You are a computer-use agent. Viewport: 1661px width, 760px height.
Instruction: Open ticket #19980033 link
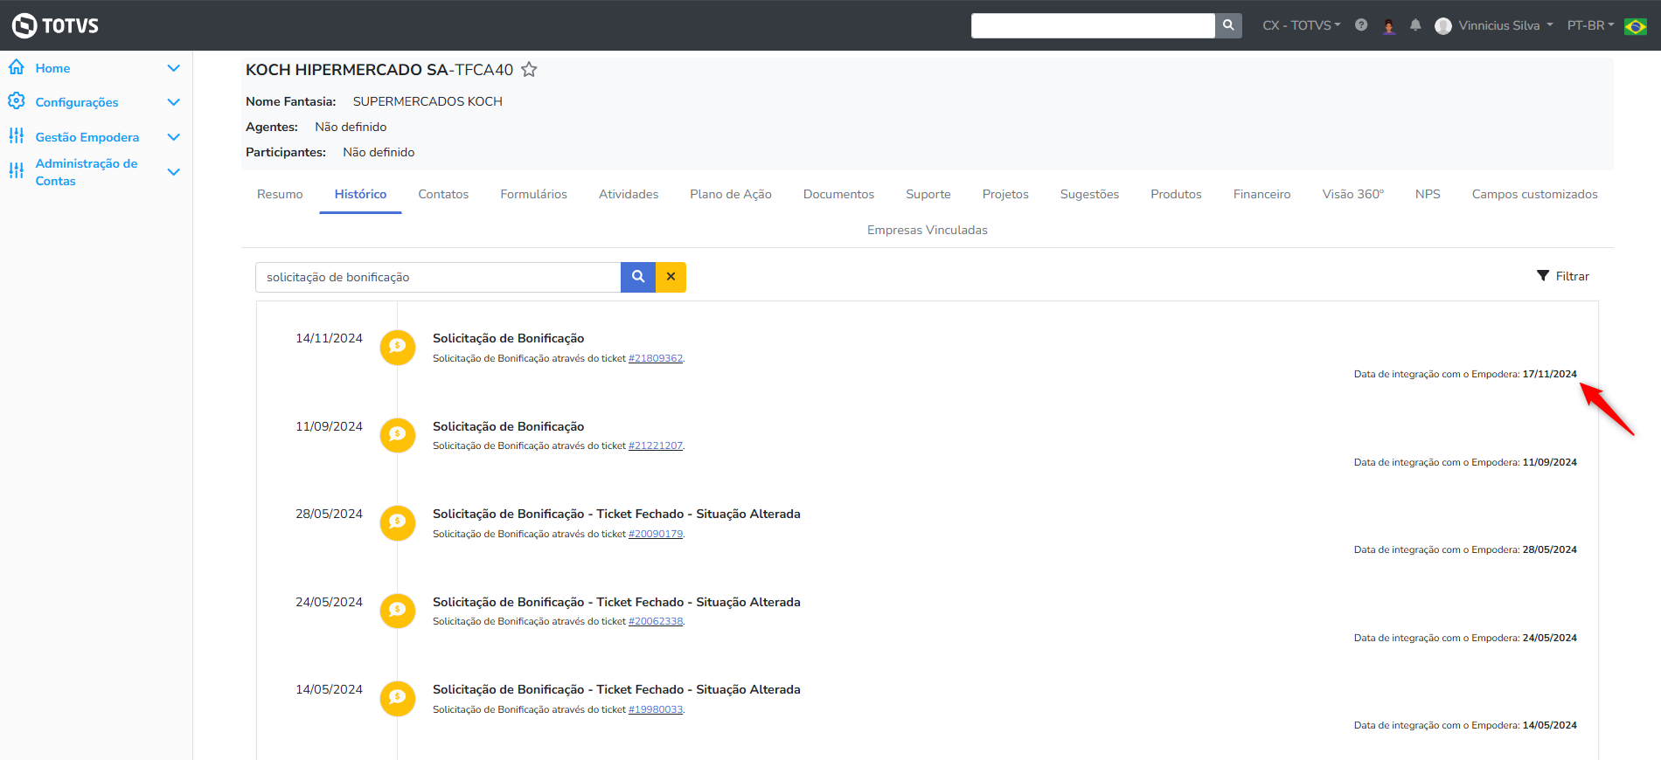coord(656,709)
